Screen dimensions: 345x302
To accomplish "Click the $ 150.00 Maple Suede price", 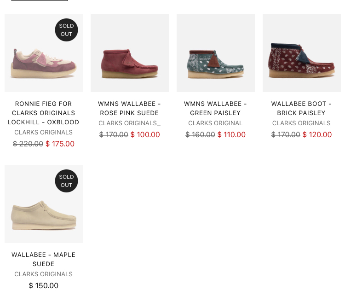I will [44, 285].
